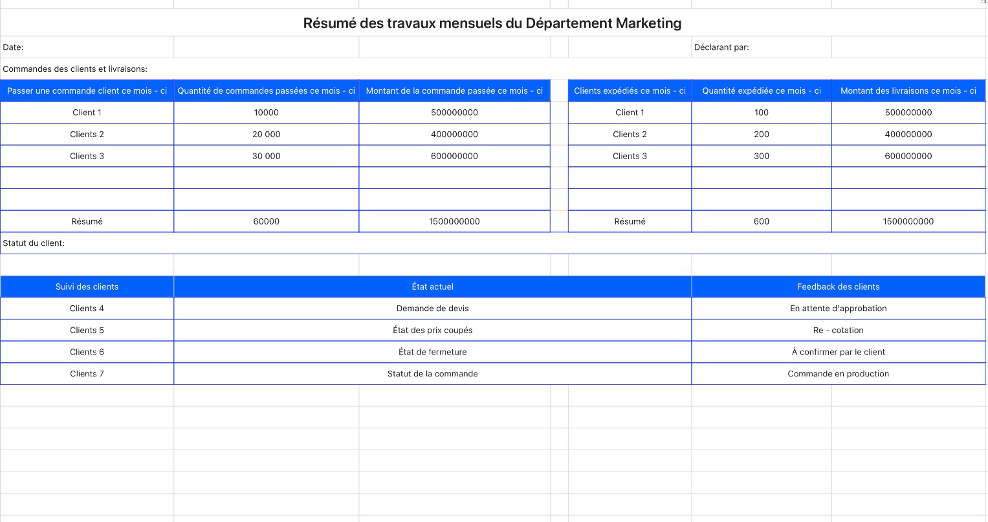
Task: Click shipped quantity cell "100"
Action: (762, 113)
